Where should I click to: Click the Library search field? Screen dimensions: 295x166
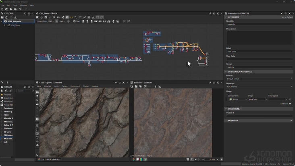[x=25, y=91]
